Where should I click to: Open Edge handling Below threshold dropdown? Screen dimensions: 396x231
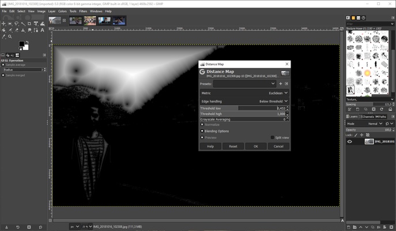[x=244, y=101]
